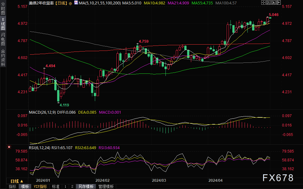Open the 指标 tab

coord(12,186)
